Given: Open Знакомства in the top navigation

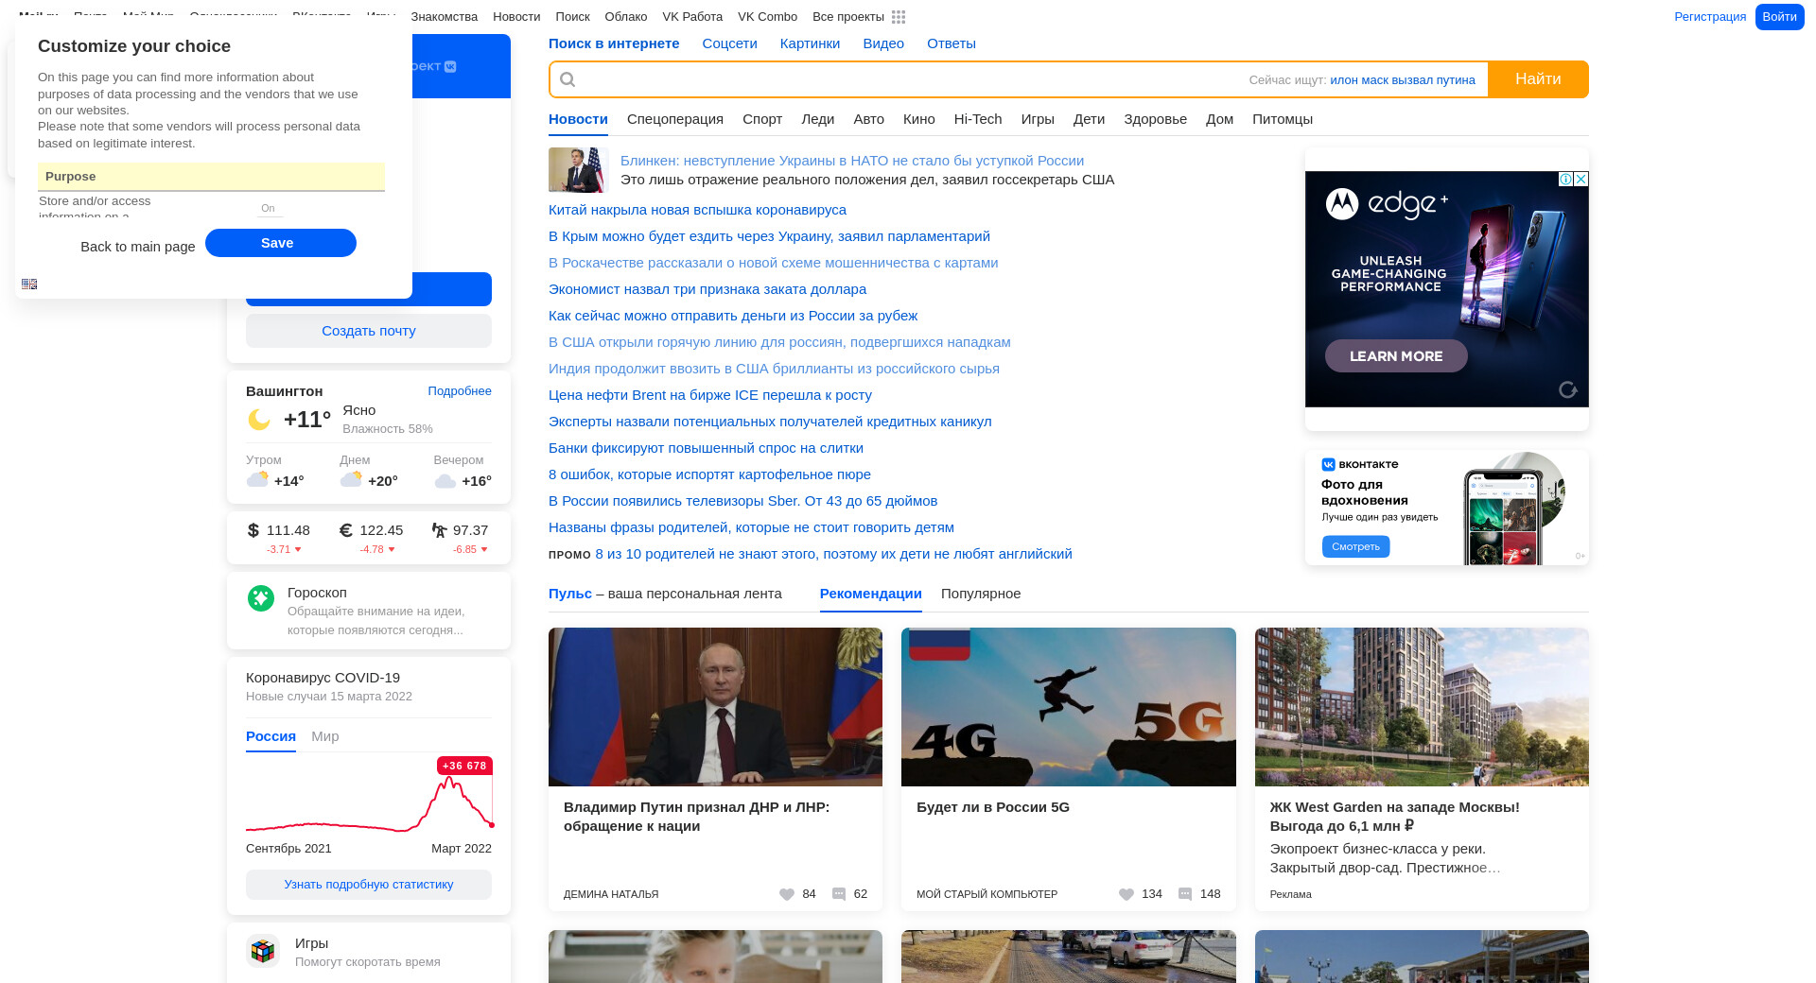Looking at the screenshot, I should click(x=445, y=17).
